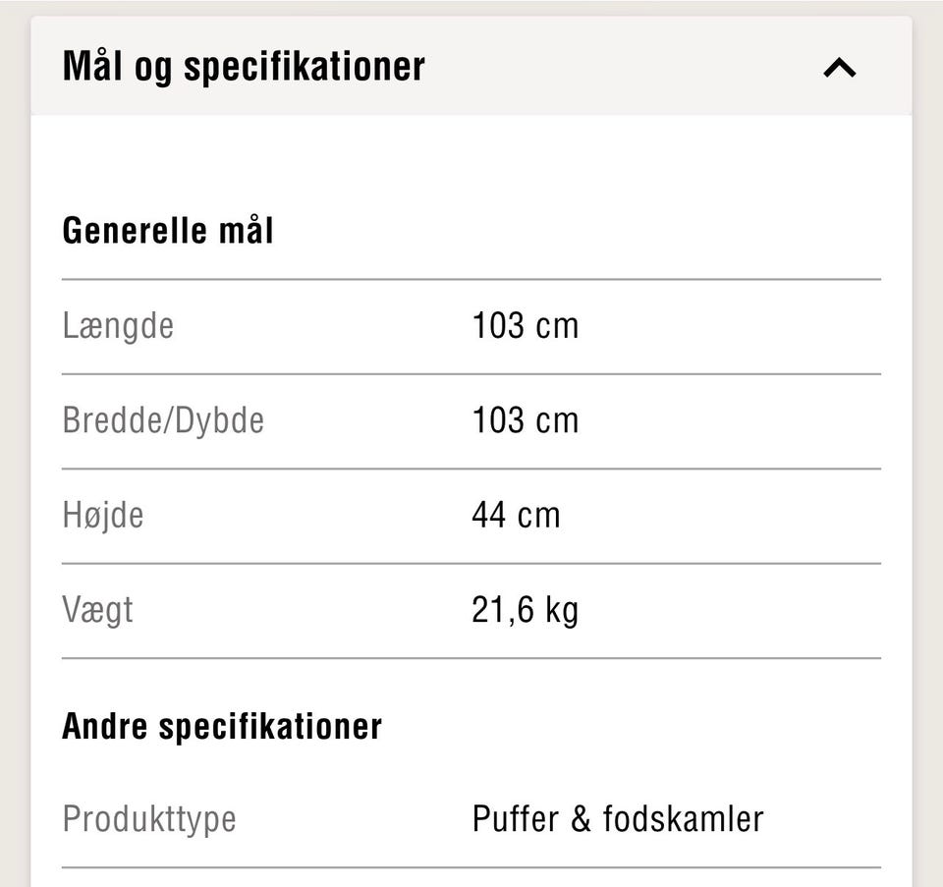Toggle the specifications accordion closed

point(839,67)
